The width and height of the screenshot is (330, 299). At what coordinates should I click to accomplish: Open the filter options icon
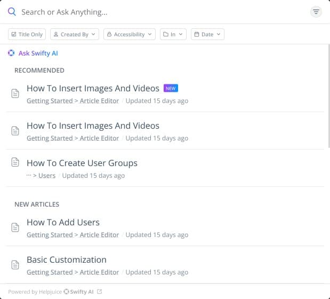click(316, 12)
